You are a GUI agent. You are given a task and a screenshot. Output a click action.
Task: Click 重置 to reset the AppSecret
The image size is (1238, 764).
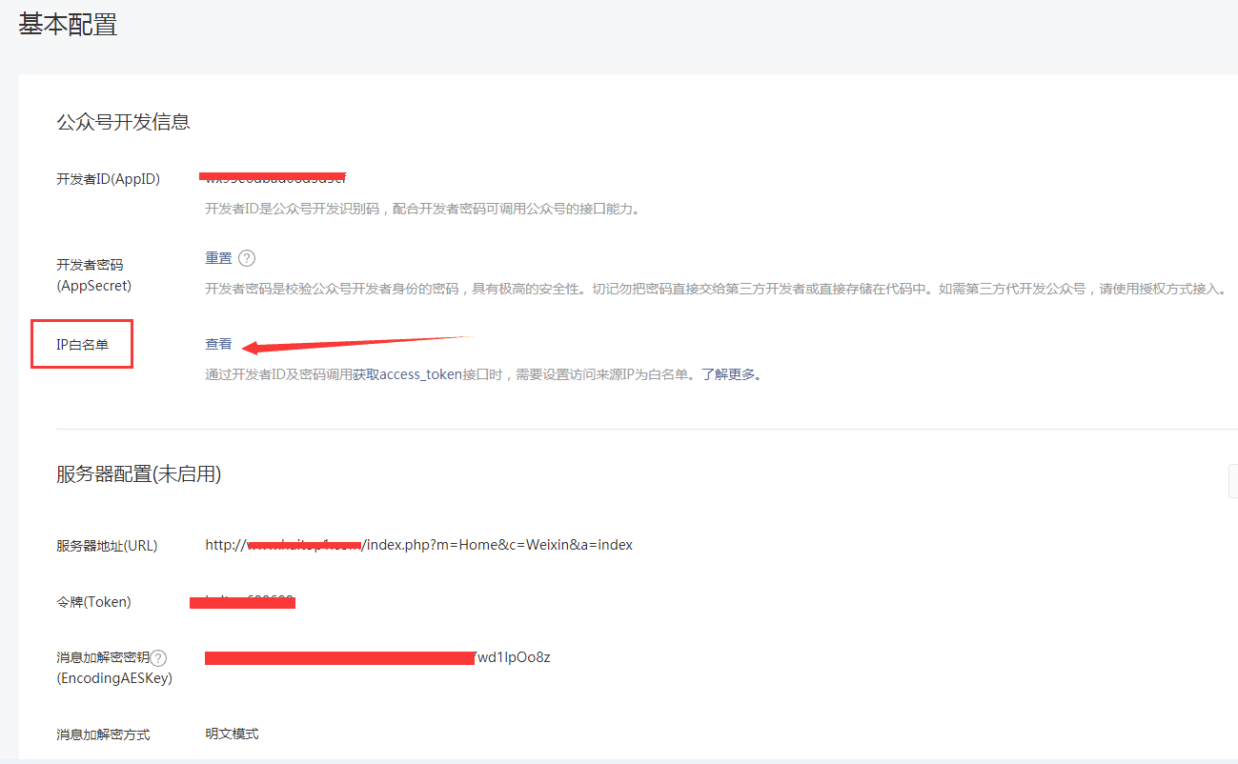[x=218, y=258]
